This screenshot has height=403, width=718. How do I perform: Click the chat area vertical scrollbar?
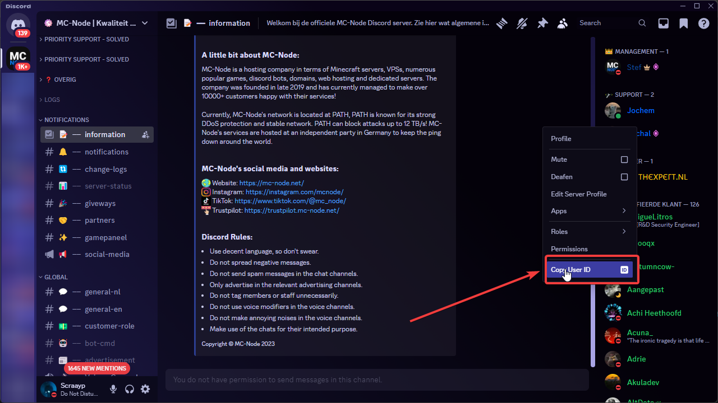[593, 203]
